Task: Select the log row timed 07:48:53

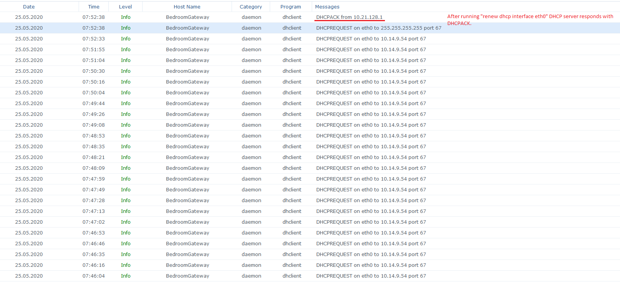Action: tap(310, 136)
